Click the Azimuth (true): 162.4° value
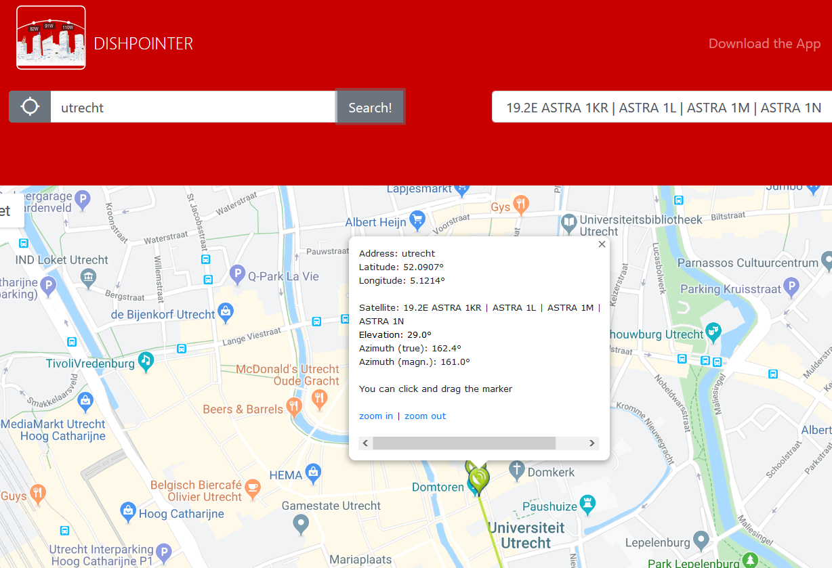832x568 pixels. 410,348
